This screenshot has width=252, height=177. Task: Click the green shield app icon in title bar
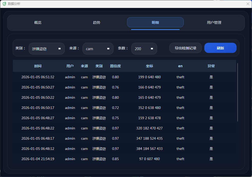pyautogui.click(x=4, y=4)
